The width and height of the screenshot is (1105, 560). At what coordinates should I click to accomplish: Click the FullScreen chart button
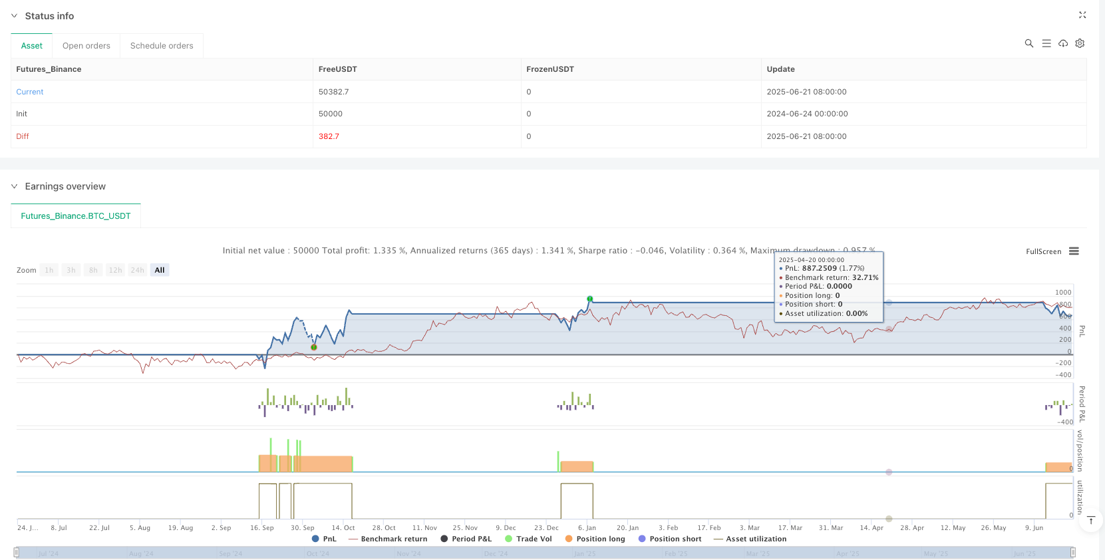point(1043,251)
